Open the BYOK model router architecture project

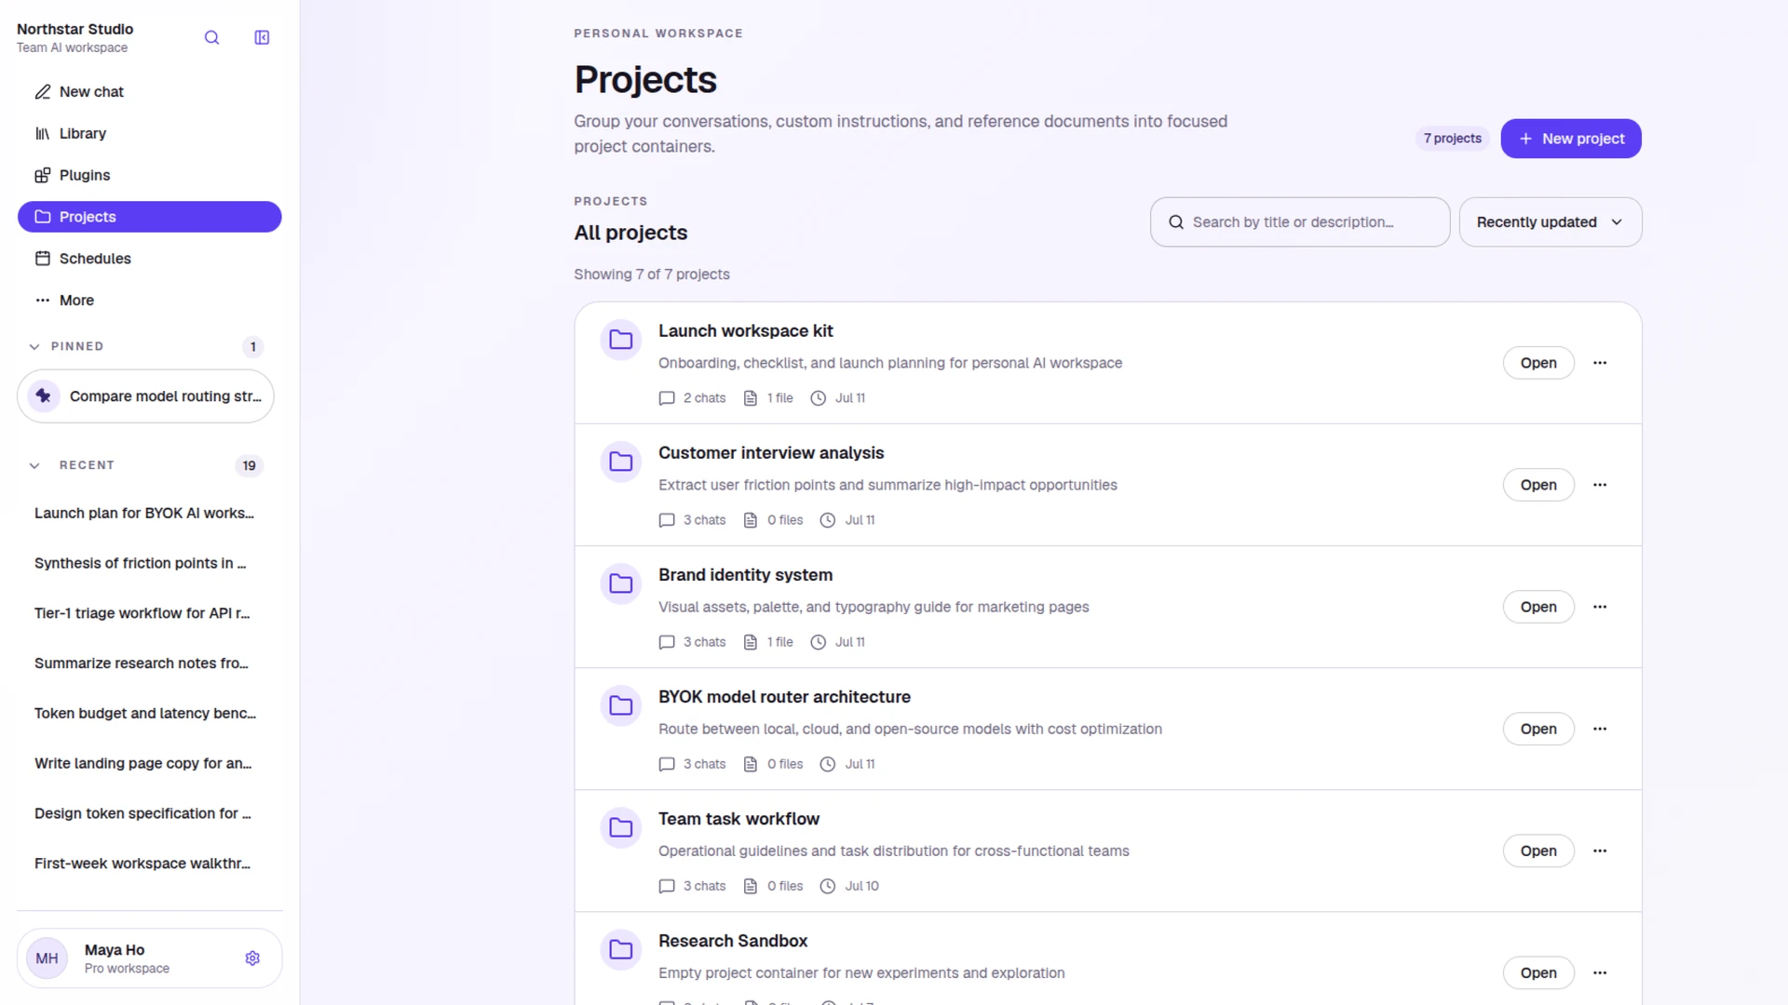point(1538,729)
